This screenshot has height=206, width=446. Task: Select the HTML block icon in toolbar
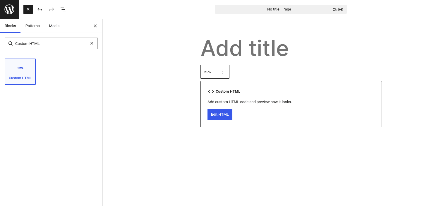pyautogui.click(x=208, y=71)
